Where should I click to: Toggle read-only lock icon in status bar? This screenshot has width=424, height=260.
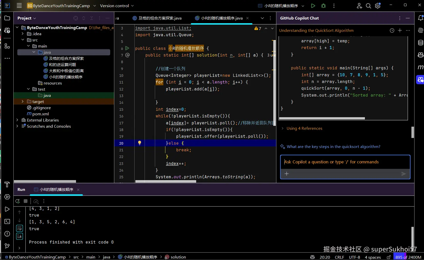(389, 257)
